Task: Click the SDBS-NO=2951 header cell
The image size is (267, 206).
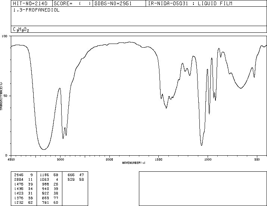Action: point(119,3)
